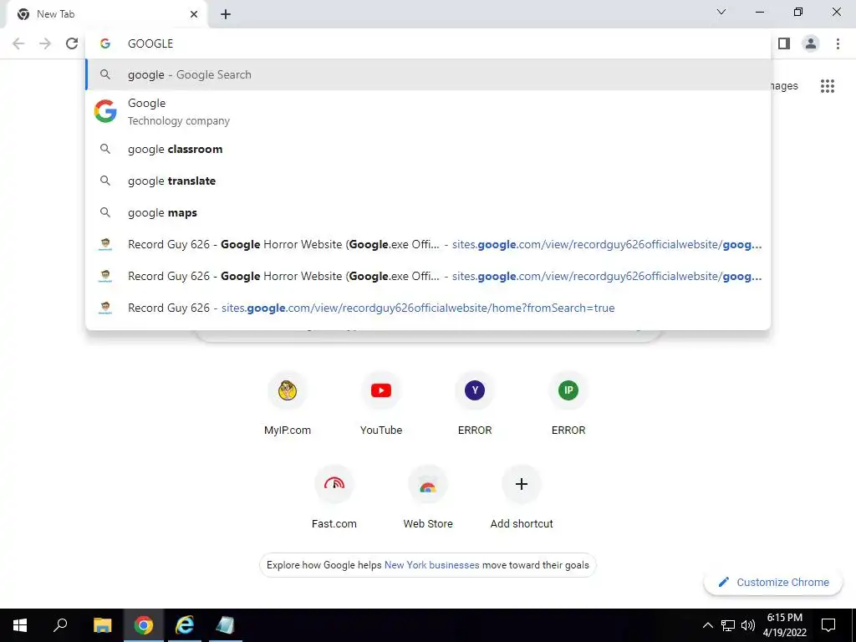Open Web Store shortcut
Screen dimensions: 856x642
(428, 498)
